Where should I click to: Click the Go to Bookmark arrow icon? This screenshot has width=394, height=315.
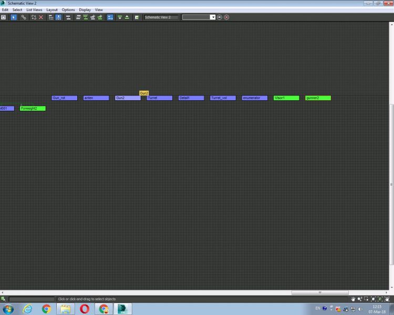coord(220,17)
